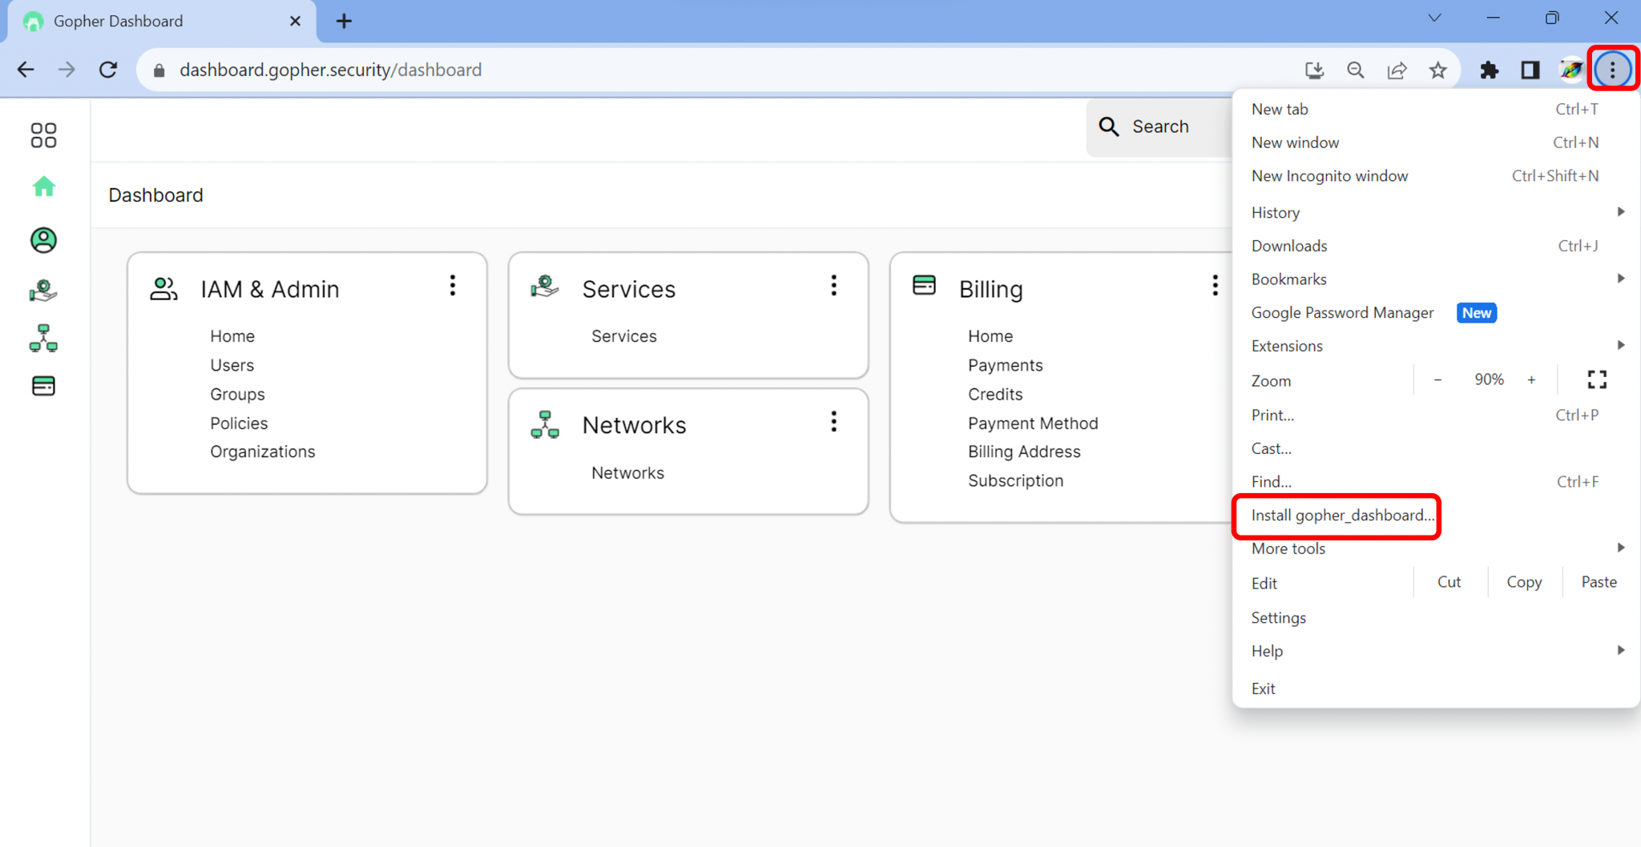Increase zoom with the plus button
The image size is (1641, 847).
[x=1531, y=380]
